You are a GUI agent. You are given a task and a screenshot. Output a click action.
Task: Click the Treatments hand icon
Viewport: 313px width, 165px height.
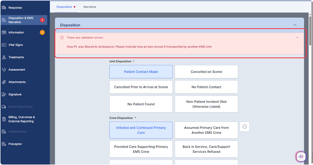(4, 57)
